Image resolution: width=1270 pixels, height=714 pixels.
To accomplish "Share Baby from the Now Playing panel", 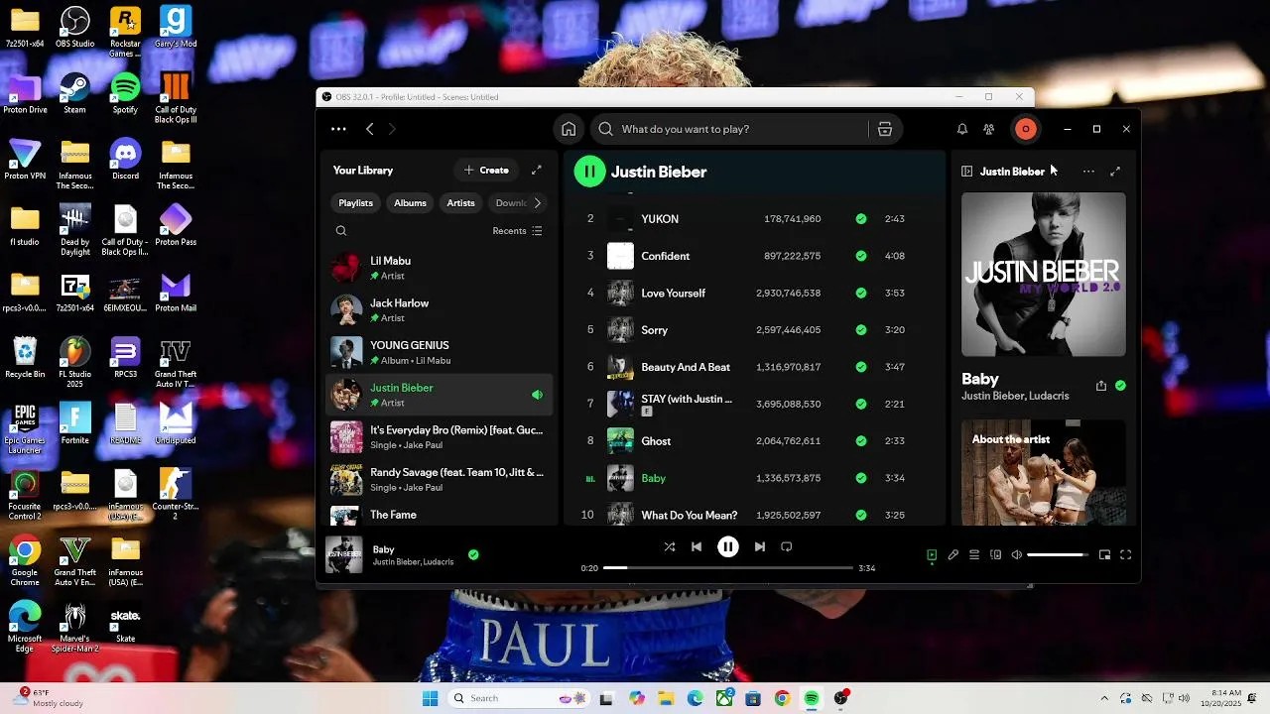I will tap(1100, 386).
